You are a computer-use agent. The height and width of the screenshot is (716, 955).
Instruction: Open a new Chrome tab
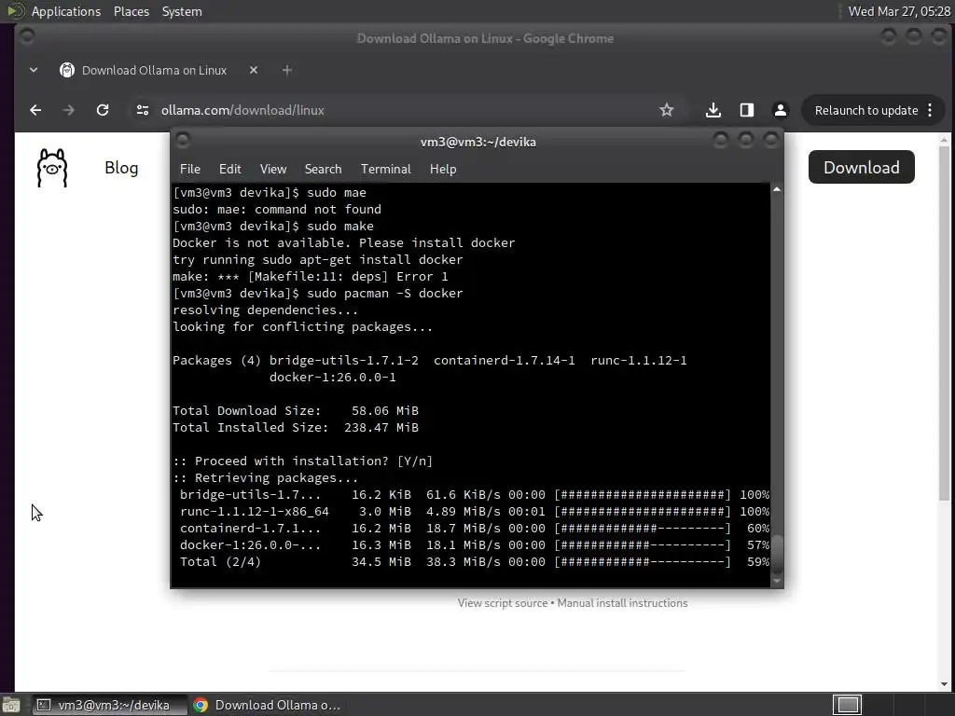click(287, 70)
